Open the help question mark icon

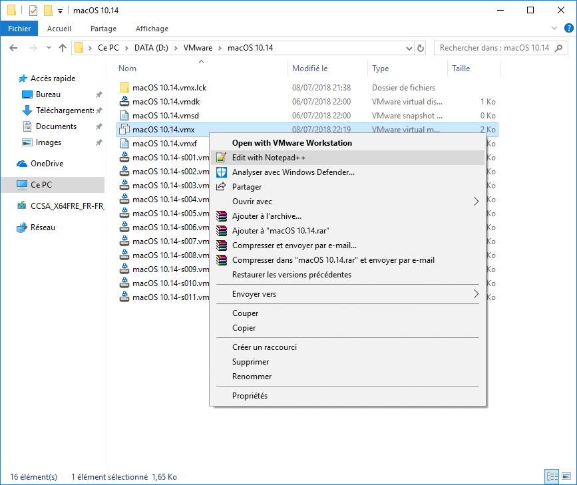[568, 28]
